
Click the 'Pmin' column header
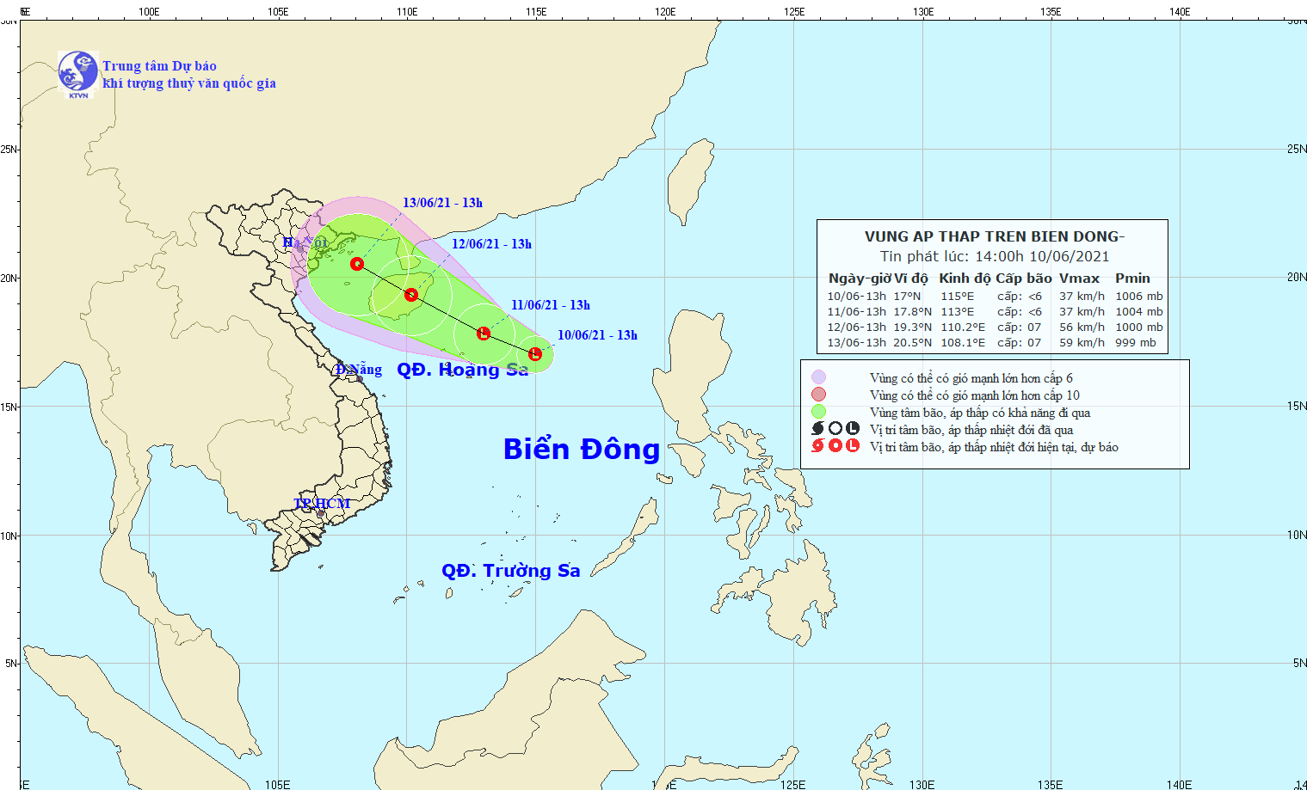[x=1132, y=279]
